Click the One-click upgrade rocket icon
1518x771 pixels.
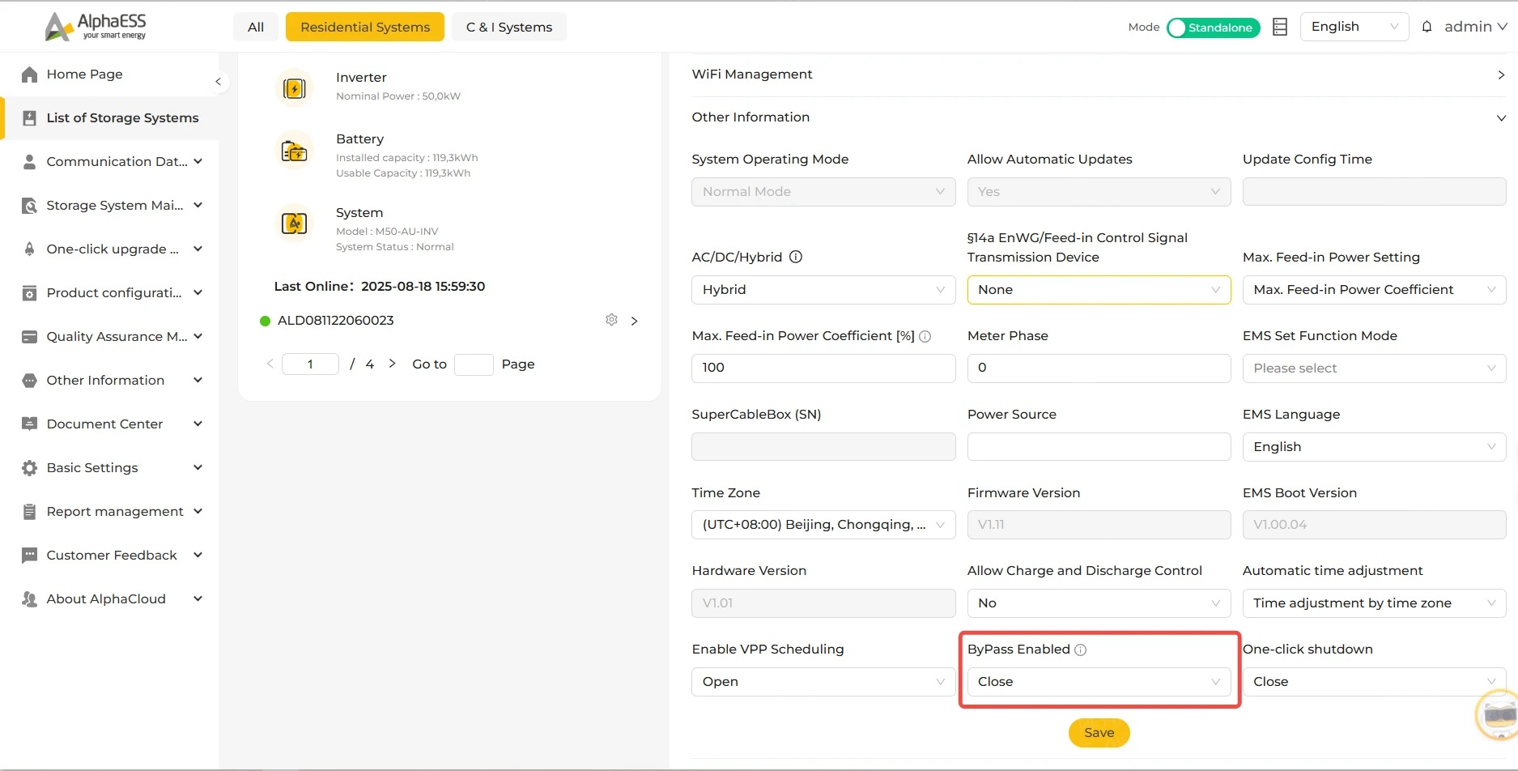[x=30, y=249]
